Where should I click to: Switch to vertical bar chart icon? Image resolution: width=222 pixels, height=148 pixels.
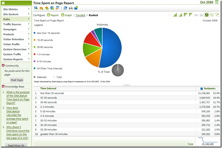(x=175, y=15)
